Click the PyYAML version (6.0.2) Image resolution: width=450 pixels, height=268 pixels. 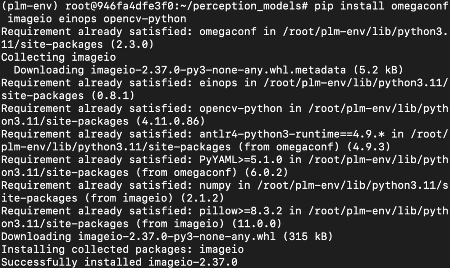tap(266, 173)
